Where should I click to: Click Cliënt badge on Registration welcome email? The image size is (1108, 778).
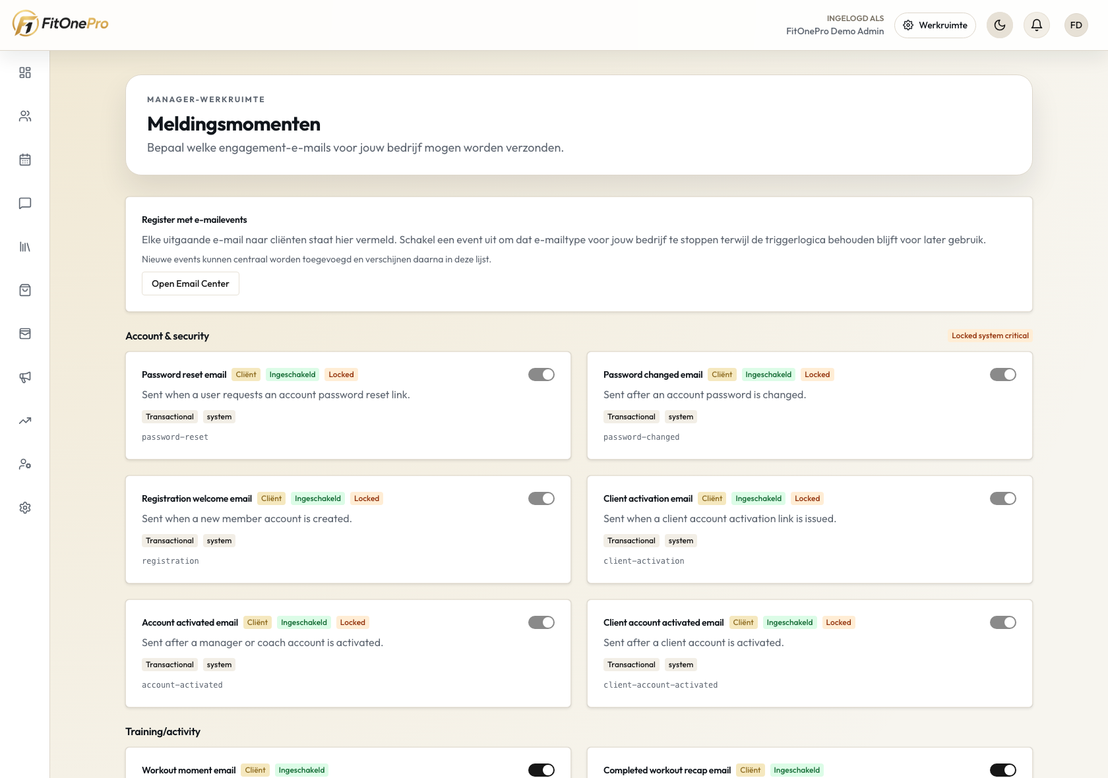point(271,498)
